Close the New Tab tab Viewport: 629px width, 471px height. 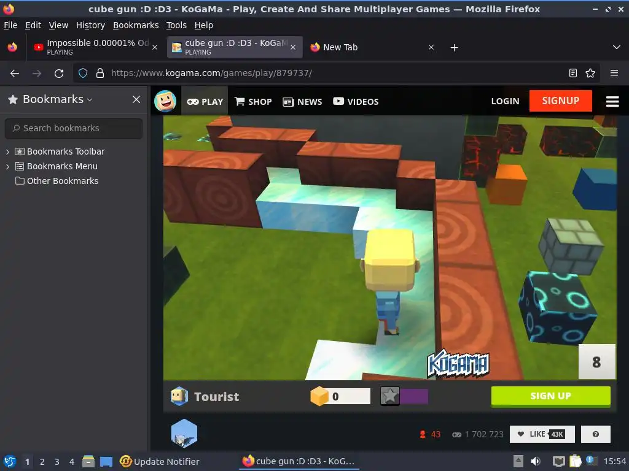click(431, 47)
